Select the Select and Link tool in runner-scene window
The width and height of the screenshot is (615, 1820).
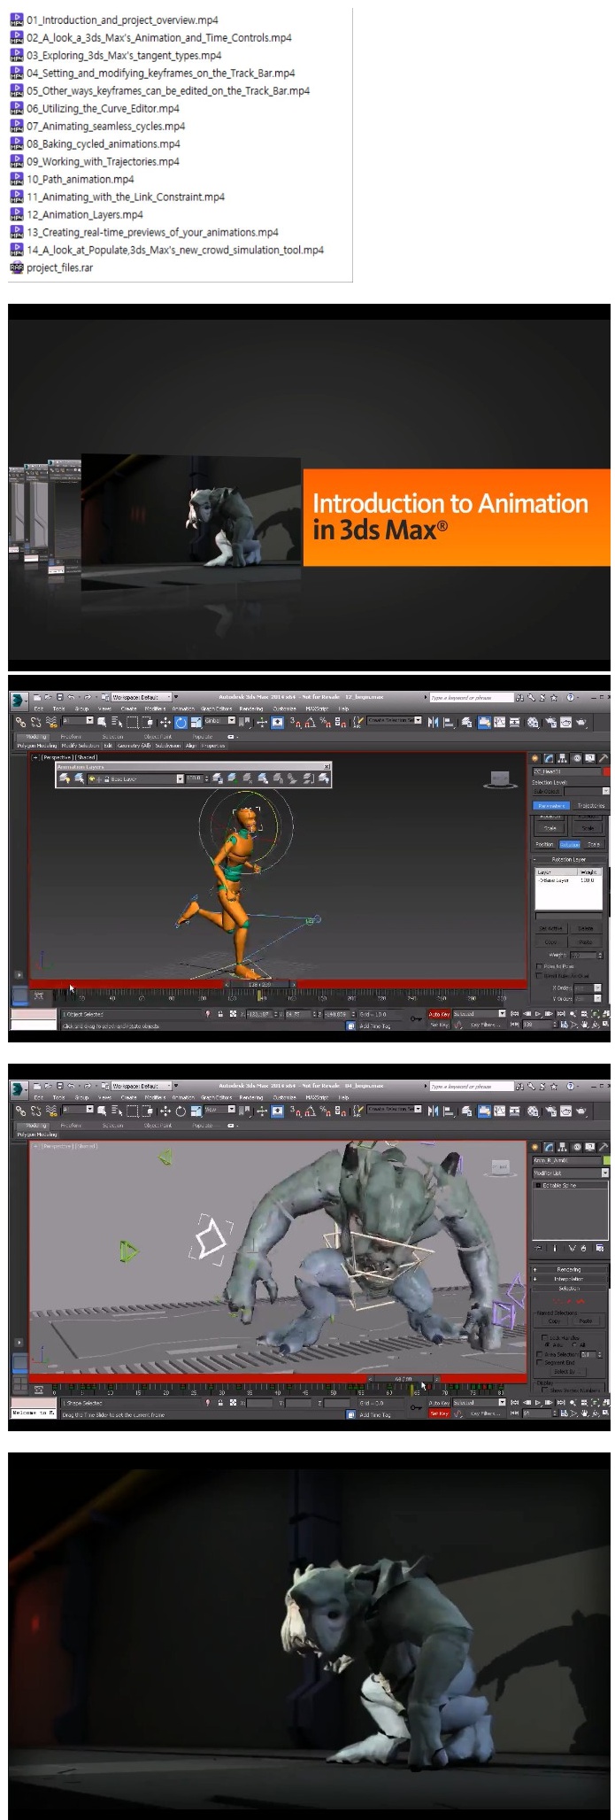(x=20, y=722)
